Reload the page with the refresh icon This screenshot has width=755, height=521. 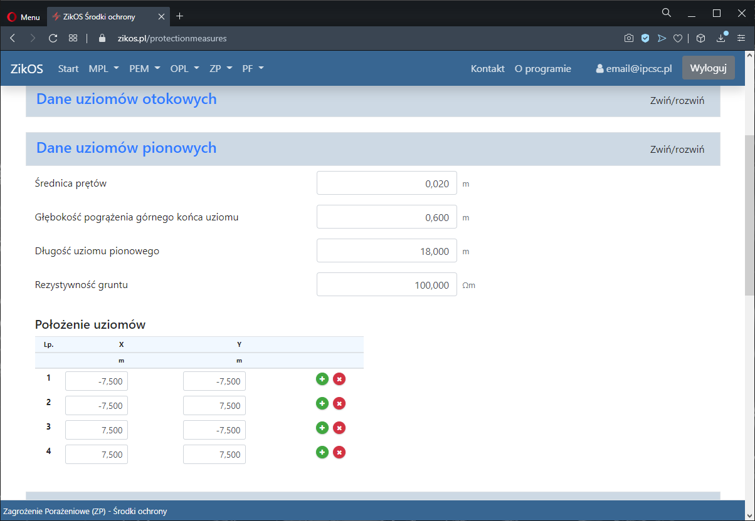click(x=53, y=38)
